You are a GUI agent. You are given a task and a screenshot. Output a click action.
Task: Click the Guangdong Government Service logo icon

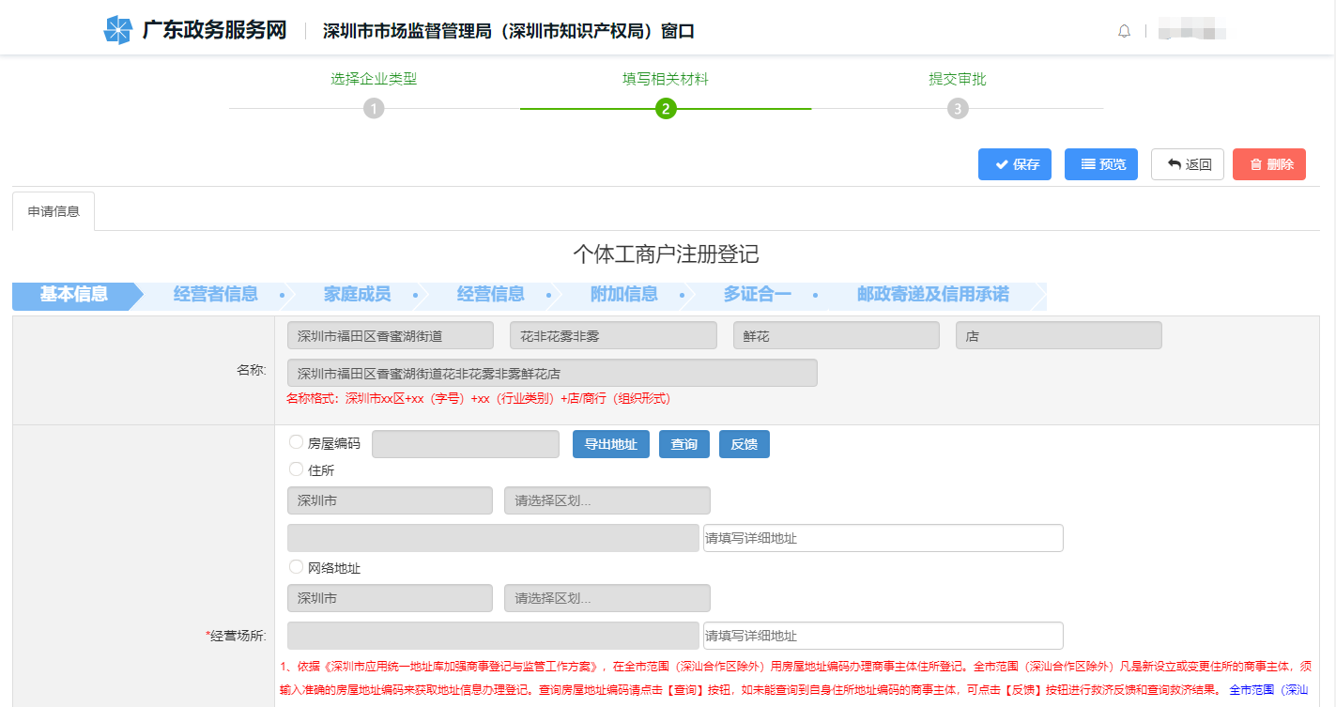point(118,31)
